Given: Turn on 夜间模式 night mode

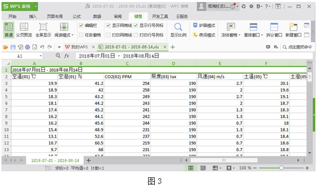Looking at the screenshot, I should point(204,35).
